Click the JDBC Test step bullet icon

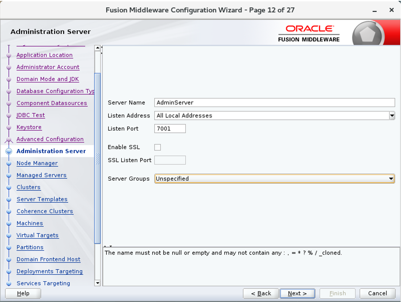click(x=9, y=115)
